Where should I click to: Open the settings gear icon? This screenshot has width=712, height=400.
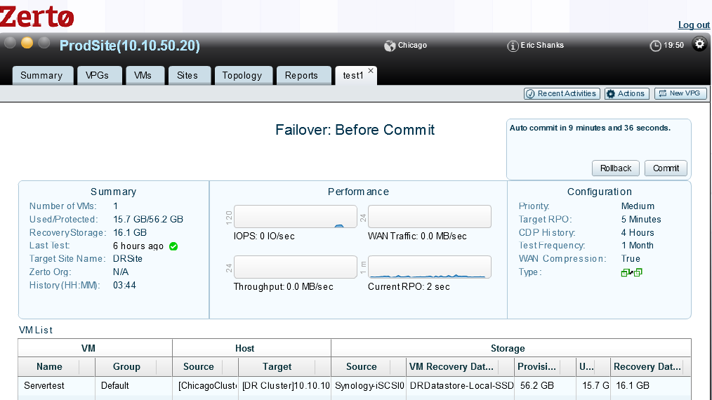point(699,44)
